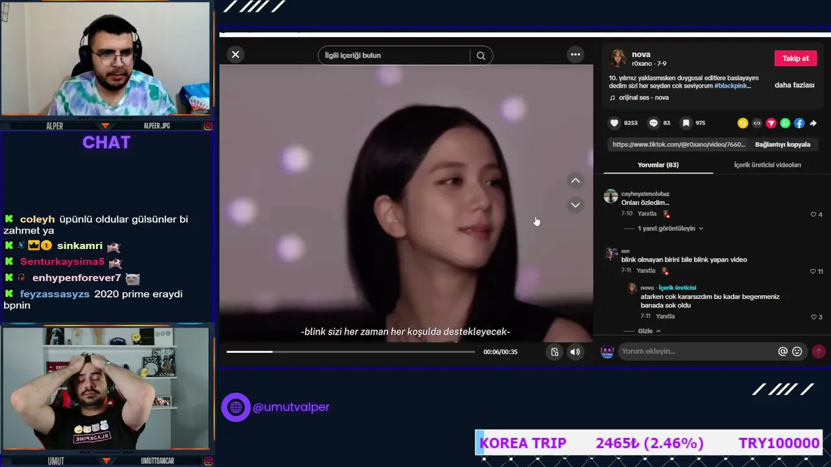
Task: Open the "orijinal ses - nova" sound link
Action: point(643,98)
